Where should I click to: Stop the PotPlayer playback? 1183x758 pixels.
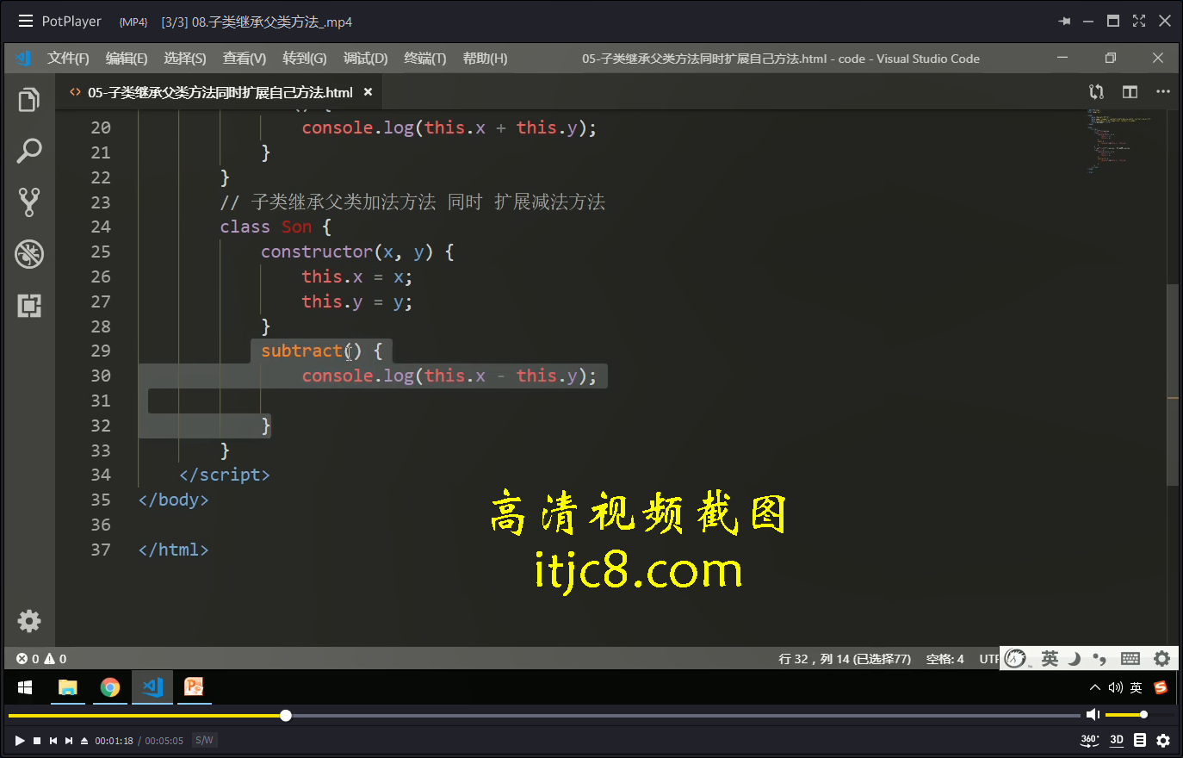(x=37, y=741)
